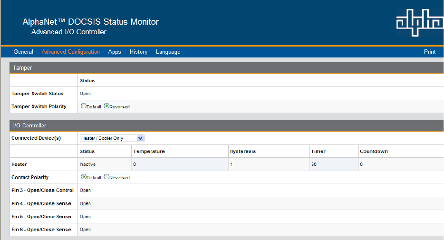The width and height of the screenshot is (444, 240).
Task: Click the Pin 4 - Open/Close Sense label
Action: click(x=41, y=203)
